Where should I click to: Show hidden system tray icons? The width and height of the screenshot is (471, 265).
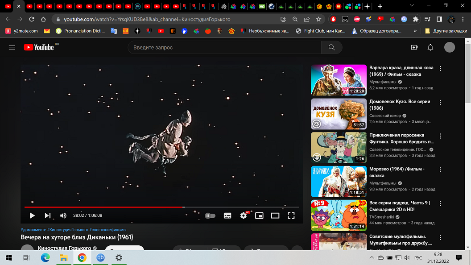372,258
